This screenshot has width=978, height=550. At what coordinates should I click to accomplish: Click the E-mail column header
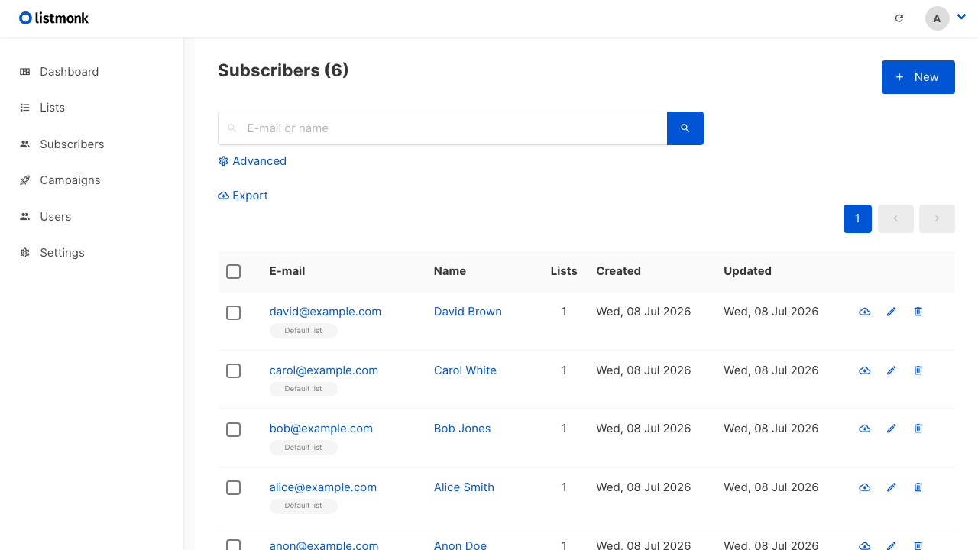tap(287, 271)
